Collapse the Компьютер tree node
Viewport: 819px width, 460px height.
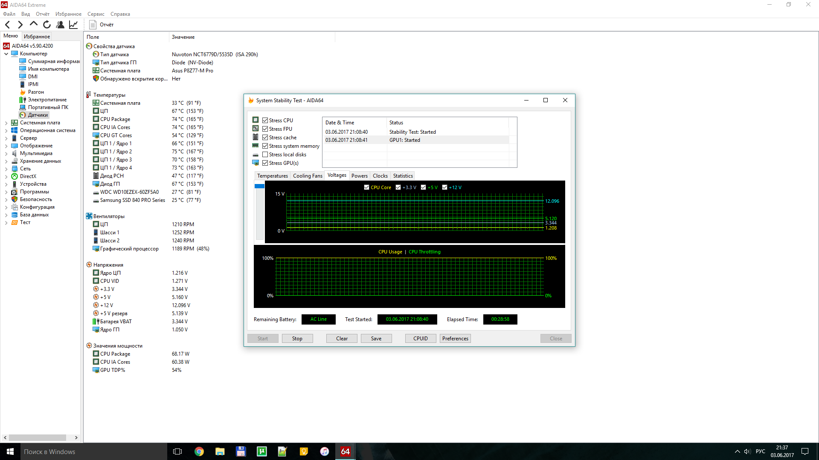pyautogui.click(x=6, y=54)
